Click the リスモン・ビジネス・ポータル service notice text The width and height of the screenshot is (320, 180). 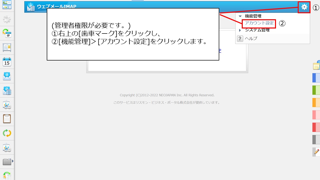coord(166,102)
